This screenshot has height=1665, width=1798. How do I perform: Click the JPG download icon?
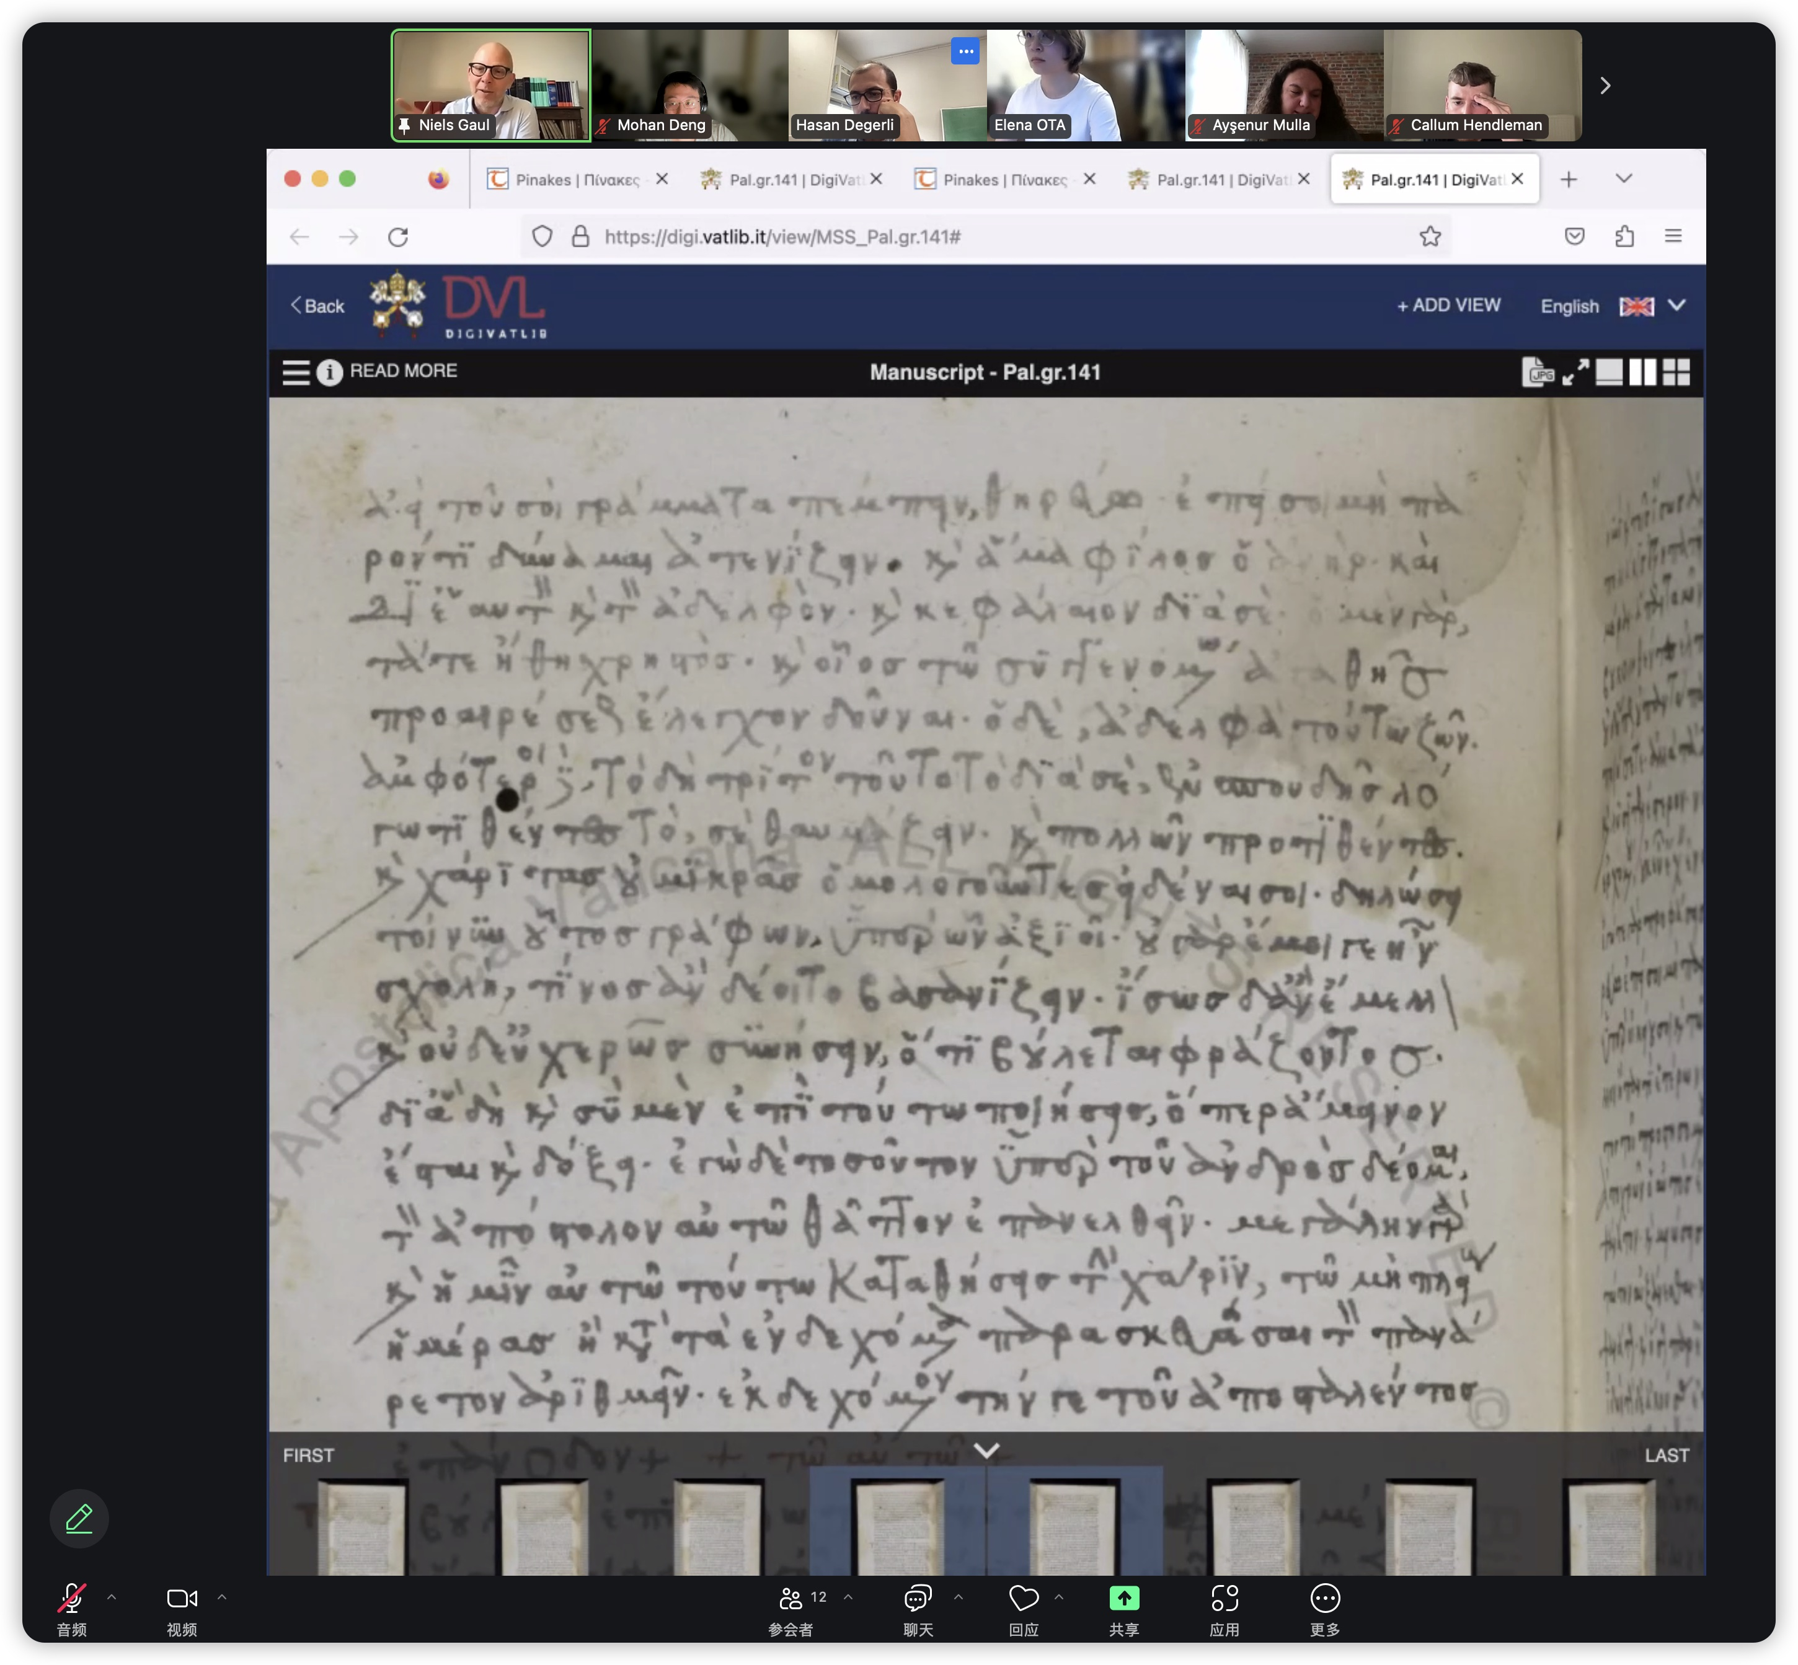point(1536,372)
